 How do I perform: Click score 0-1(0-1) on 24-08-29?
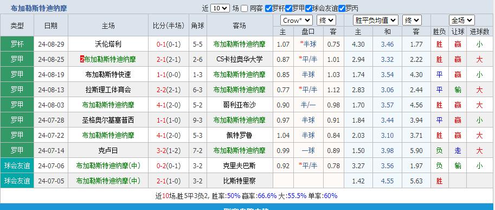coord(169,44)
